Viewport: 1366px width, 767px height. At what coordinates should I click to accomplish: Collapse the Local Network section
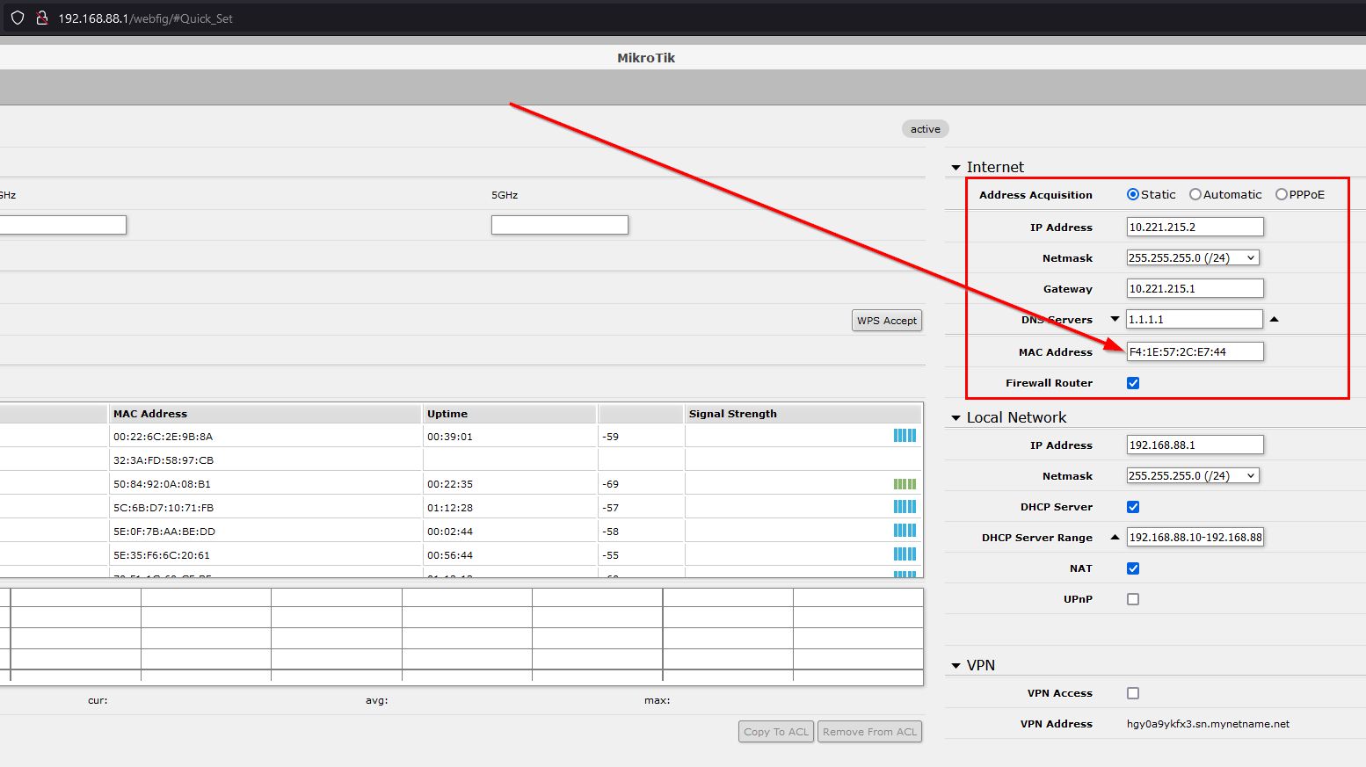(x=956, y=417)
